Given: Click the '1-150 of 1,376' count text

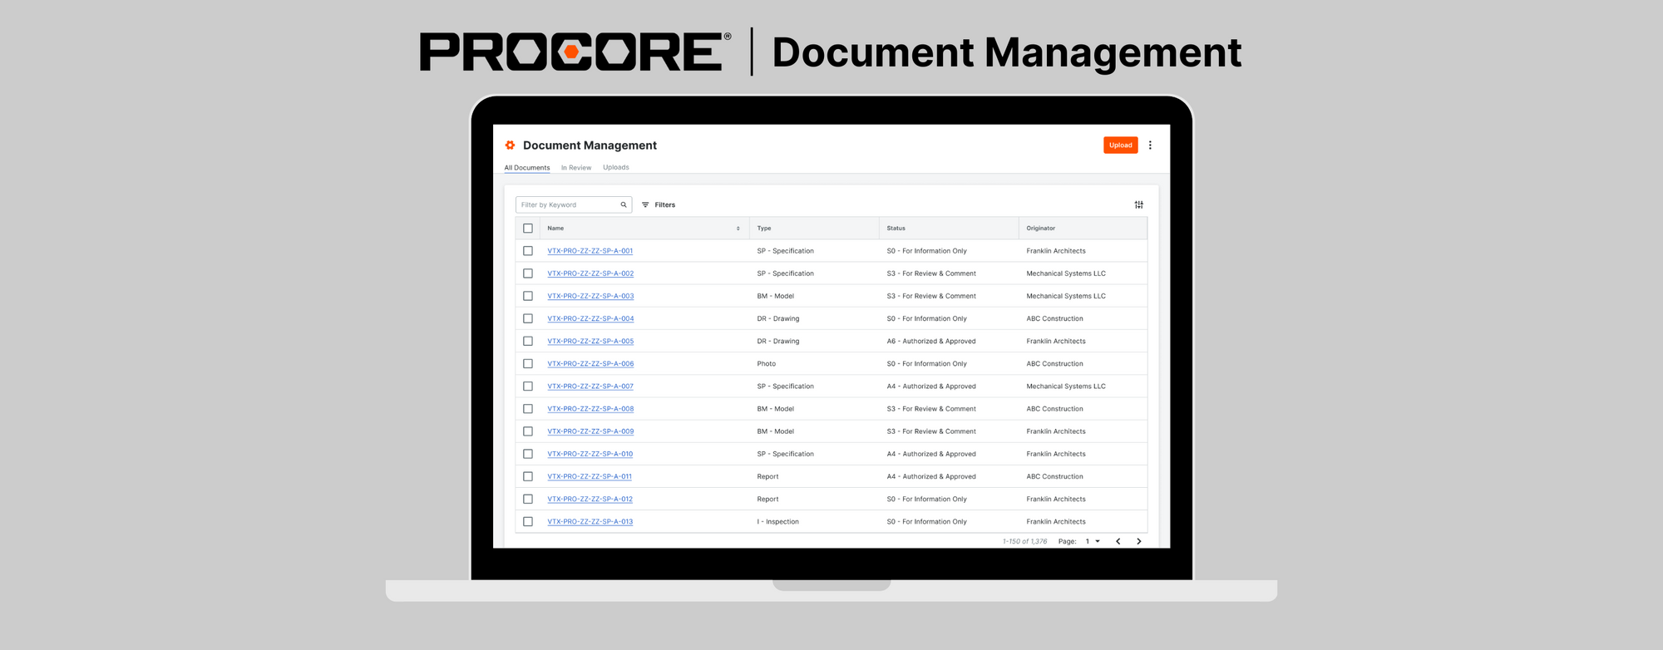Looking at the screenshot, I should pyautogui.click(x=1024, y=541).
